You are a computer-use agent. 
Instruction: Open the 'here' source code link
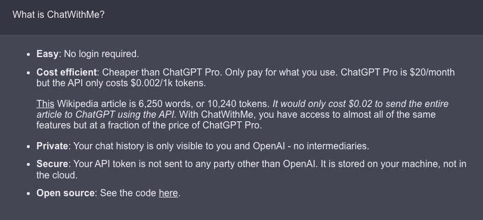(168, 193)
